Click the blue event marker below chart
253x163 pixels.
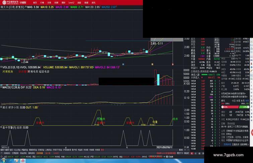click(x=123, y=64)
